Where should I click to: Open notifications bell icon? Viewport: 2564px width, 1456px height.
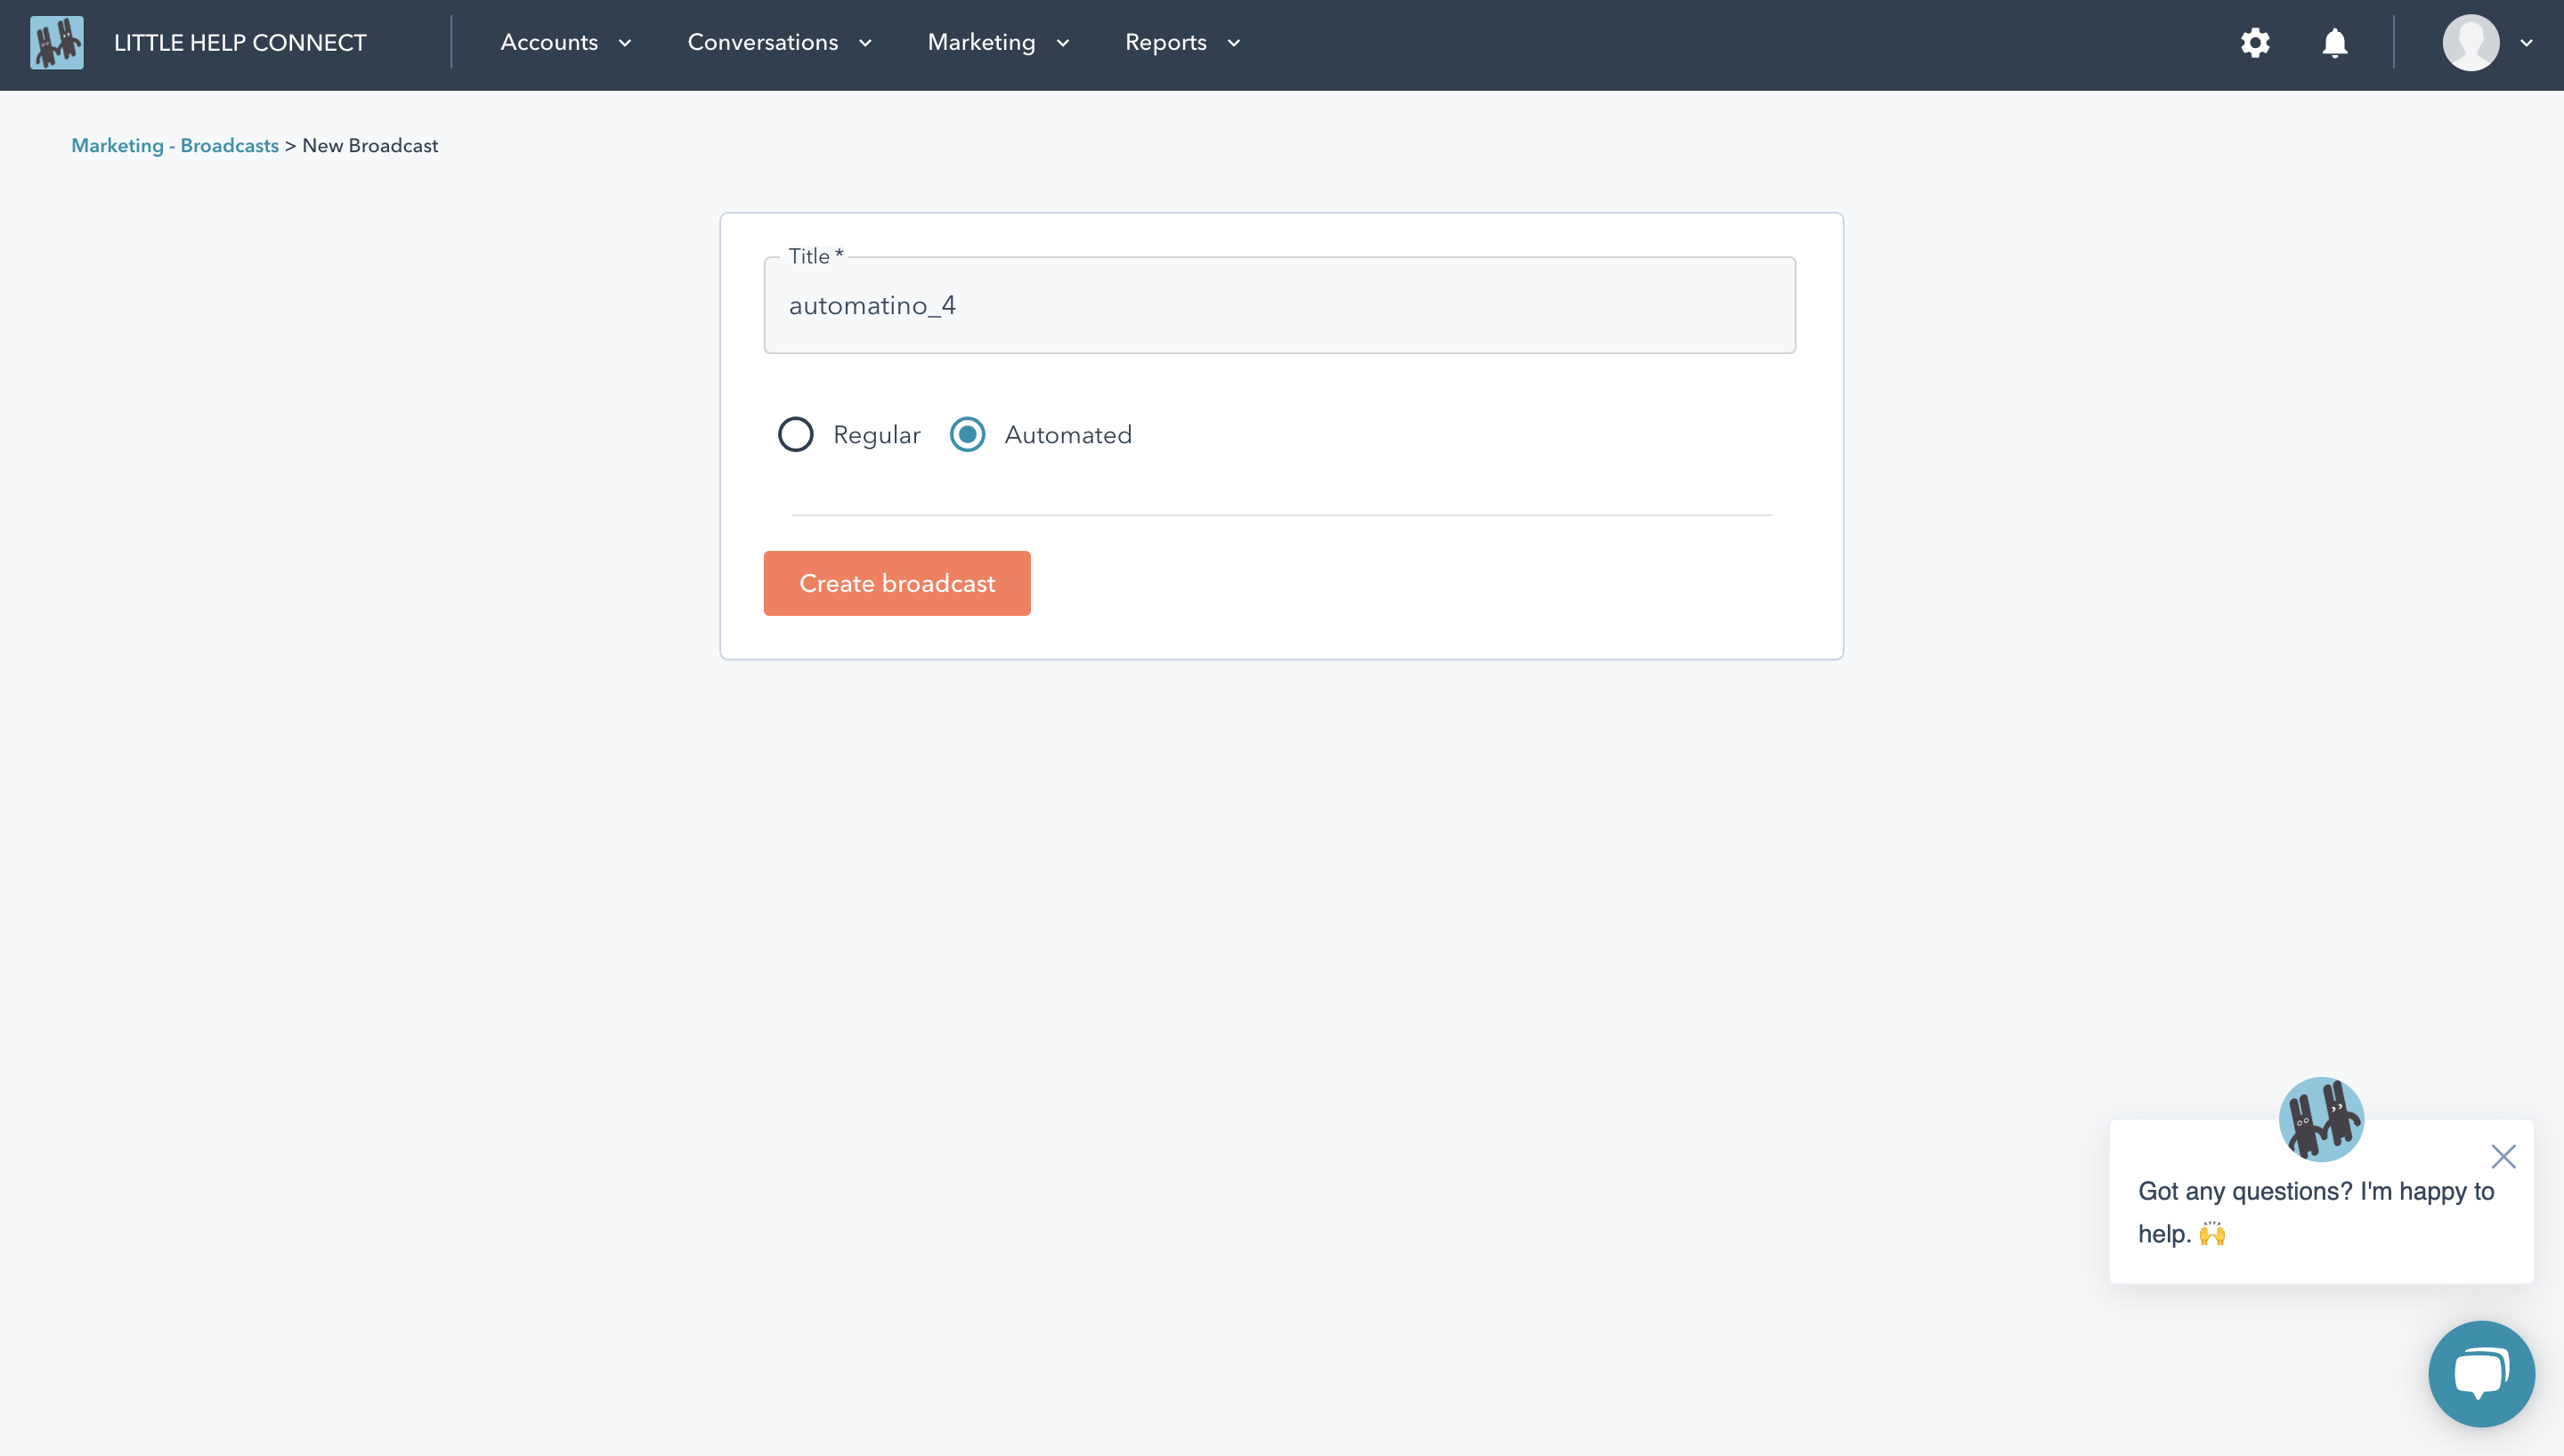(x=2335, y=43)
